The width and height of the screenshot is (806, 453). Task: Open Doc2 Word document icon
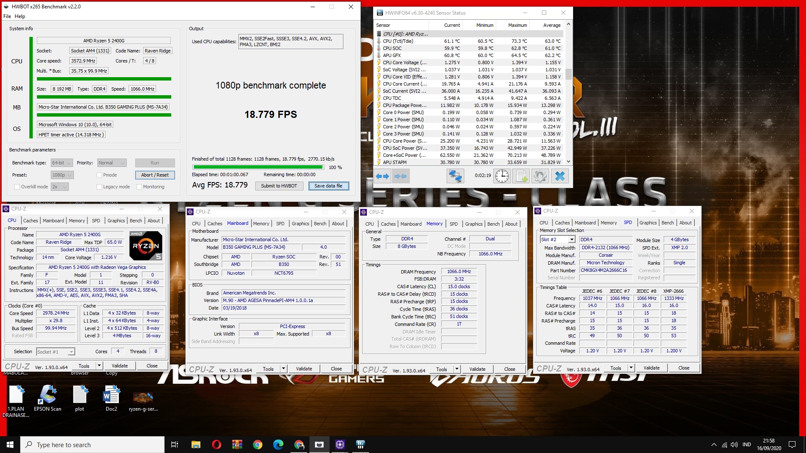click(x=111, y=398)
